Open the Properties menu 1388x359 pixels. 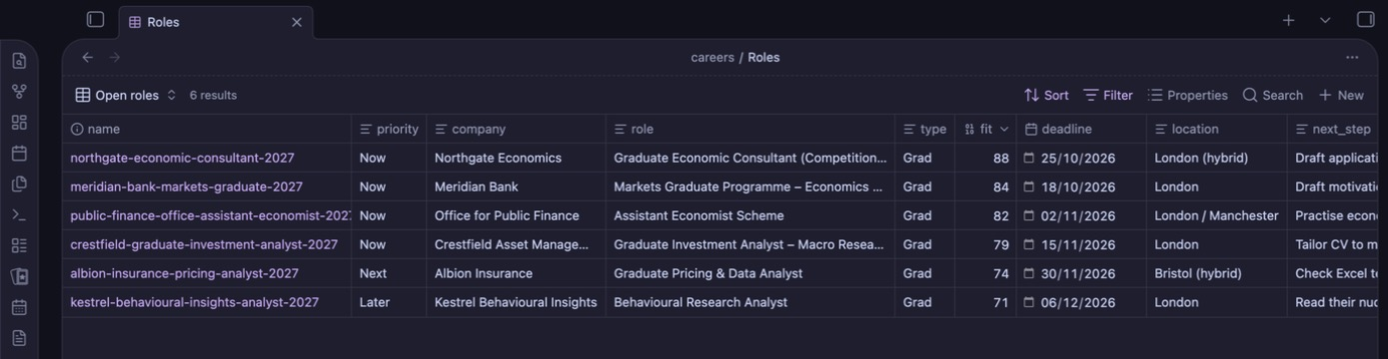coord(1187,96)
